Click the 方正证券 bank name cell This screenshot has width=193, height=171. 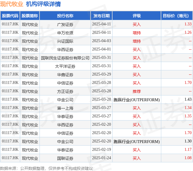click(65, 91)
